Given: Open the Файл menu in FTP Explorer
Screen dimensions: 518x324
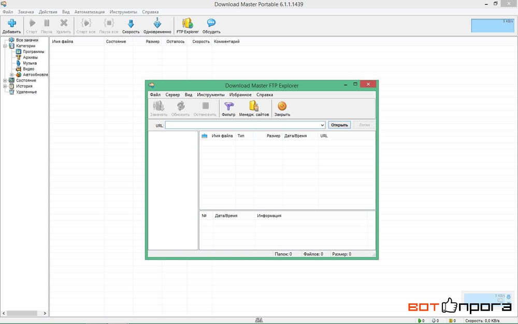Looking at the screenshot, I should click(x=155, y=95).
